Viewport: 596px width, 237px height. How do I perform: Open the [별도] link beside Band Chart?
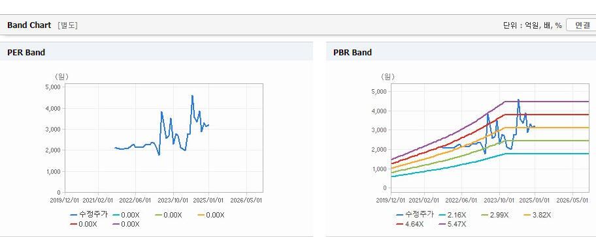point(68,25)
